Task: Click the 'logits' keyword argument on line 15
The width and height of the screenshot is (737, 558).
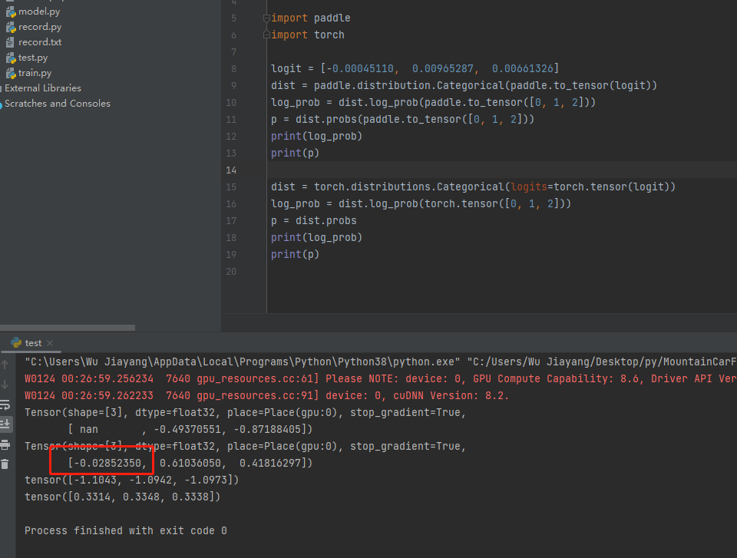Action: [529, 187]
